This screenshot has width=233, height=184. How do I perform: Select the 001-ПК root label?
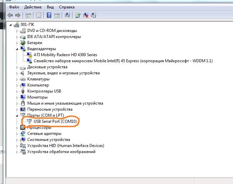click(27, 25)
